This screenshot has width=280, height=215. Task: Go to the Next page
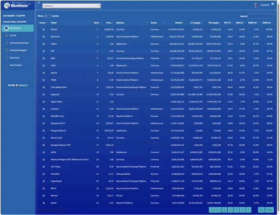pyautogui.click(x=269, y=210)
